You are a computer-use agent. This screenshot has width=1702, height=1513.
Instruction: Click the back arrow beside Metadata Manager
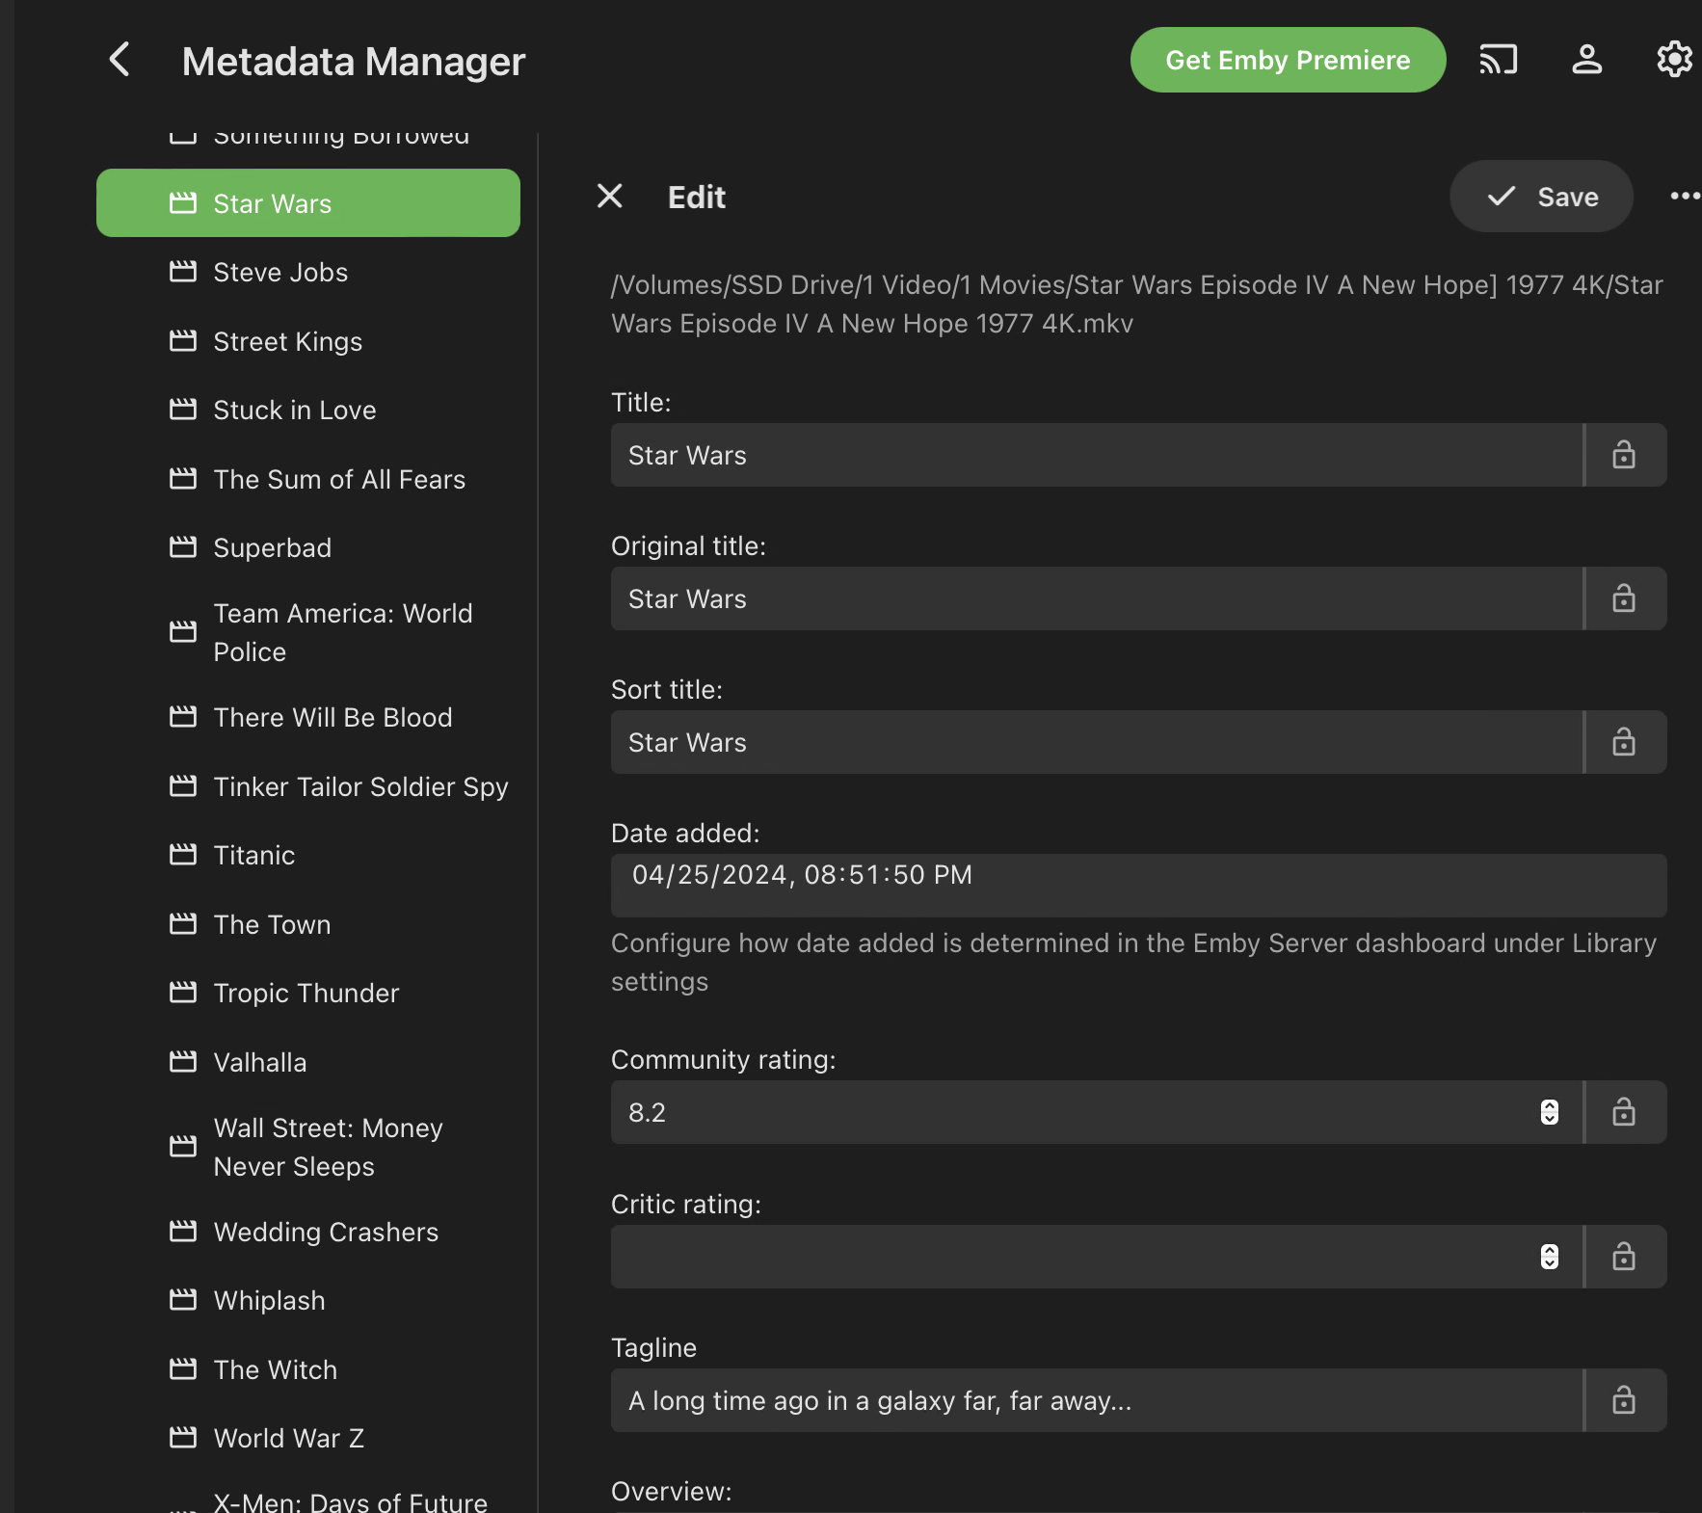[120, 60]
